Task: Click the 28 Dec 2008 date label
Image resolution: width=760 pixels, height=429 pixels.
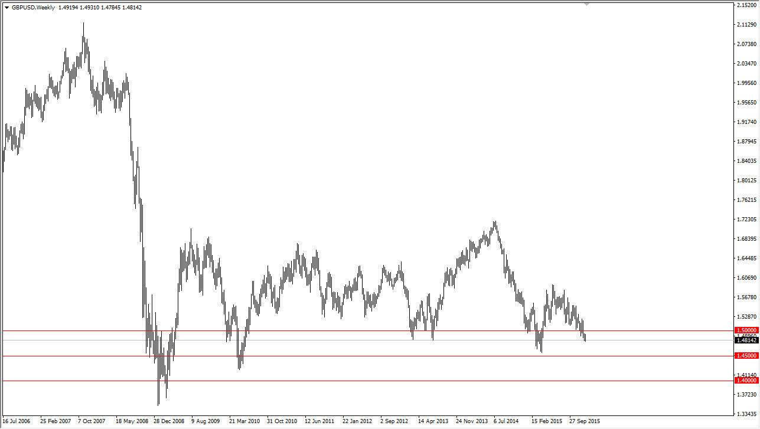Action: [x=169, y=422]
